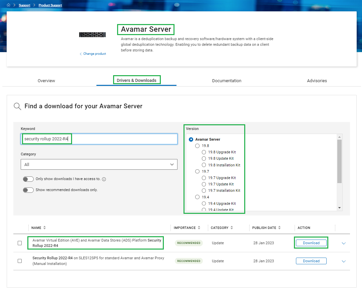362x291 pixels.
Task: Switch to the Documentation tab
Action: point(227,81)
